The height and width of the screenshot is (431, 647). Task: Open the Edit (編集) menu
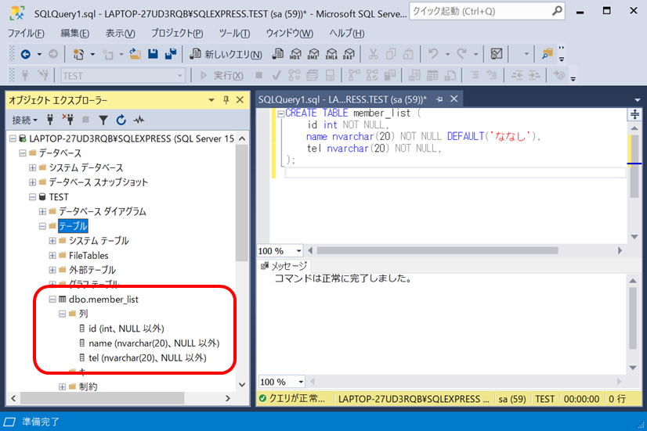(x=74, y=34)
